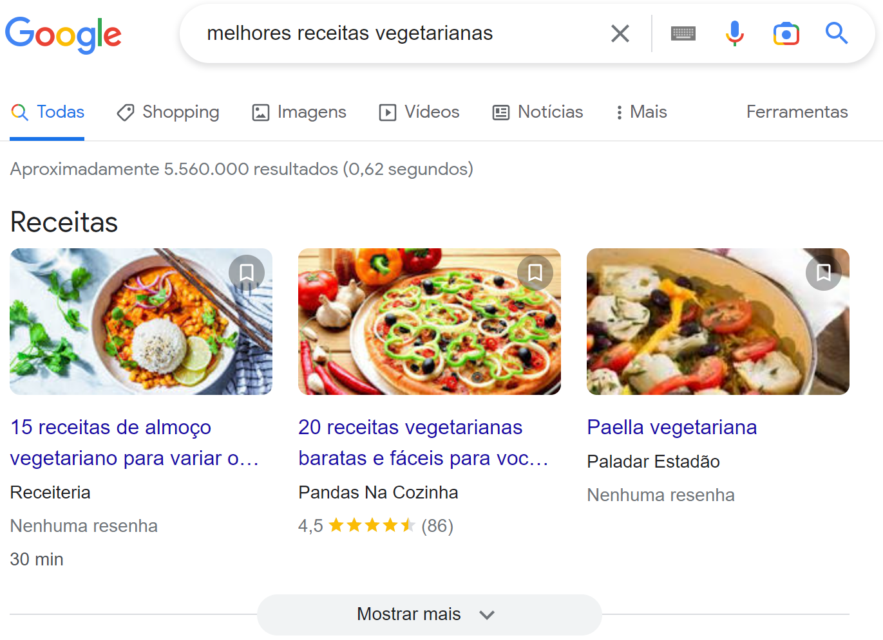Activate voice search with the microphone icon
The height and width of the screenshot is (640, 883).
coord(734,33)
